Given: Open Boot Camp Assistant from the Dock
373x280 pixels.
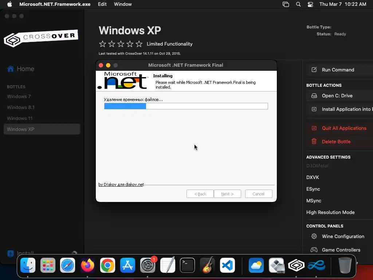Looking at the screenshot, I should (276, 265).
